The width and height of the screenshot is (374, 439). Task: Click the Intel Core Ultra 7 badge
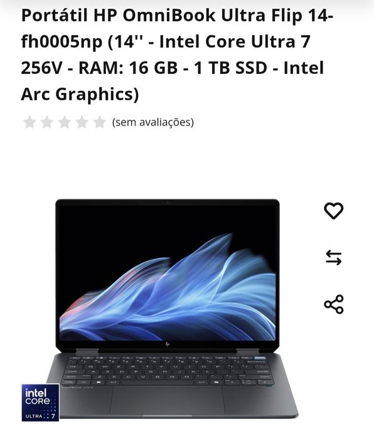click(40, 403)
